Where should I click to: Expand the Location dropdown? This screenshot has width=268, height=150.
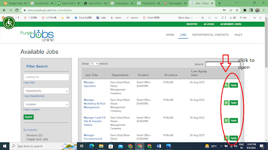(x=46, y=104)
